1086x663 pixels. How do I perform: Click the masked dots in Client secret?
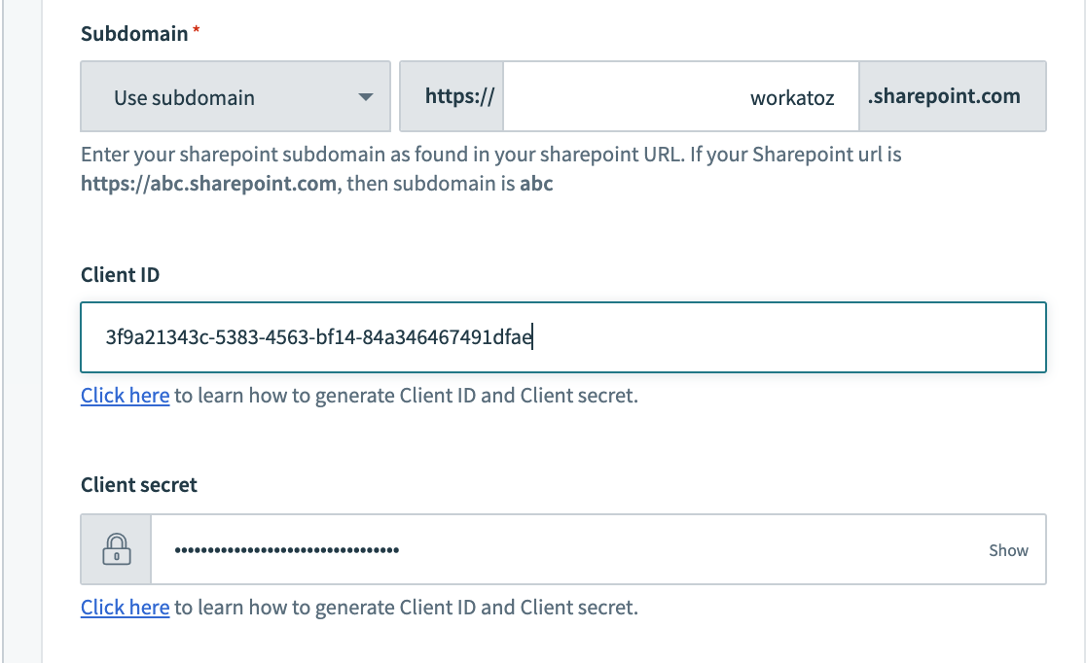(286, 550)
